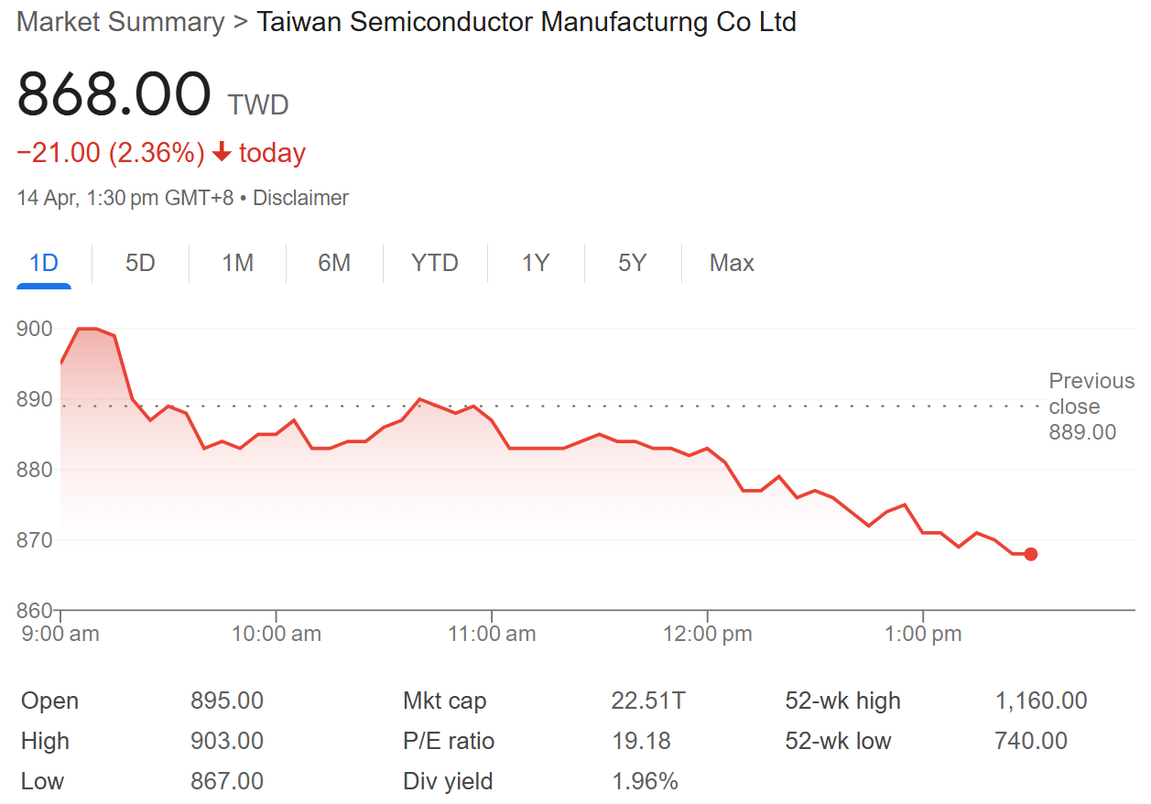
Task: Click the Mkt cap value 22.51T
Action: 648,701
